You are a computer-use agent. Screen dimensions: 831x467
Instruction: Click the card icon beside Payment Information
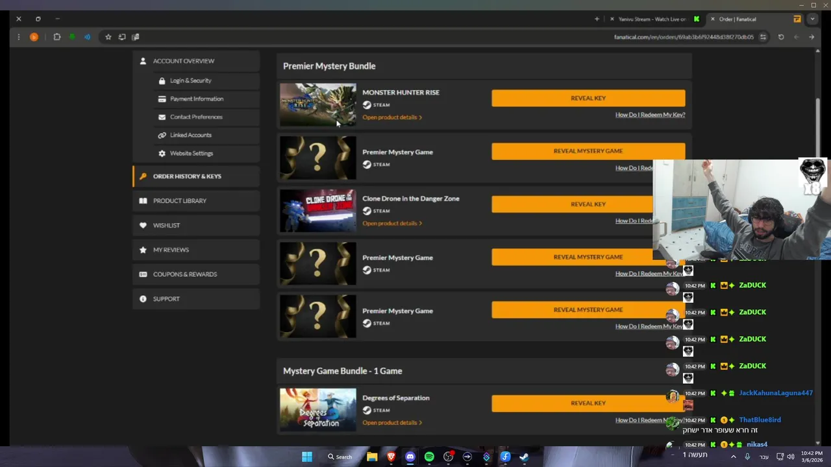coord(162,99)
